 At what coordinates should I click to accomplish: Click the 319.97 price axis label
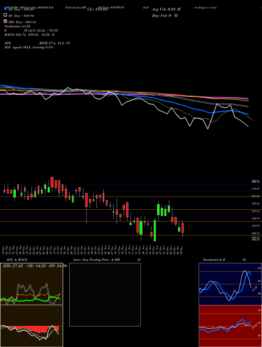coord(256,226)
